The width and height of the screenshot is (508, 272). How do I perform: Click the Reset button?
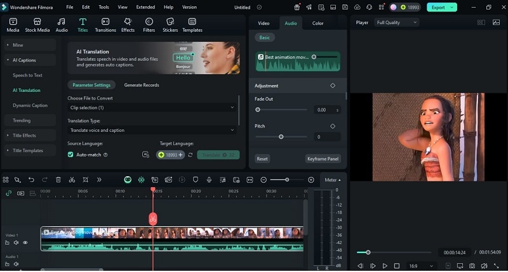pos(262,159)
